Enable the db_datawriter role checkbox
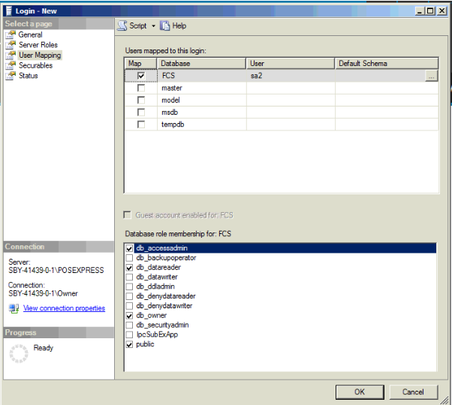Image resolution: width=452 pixels, height=405 pixels. pyautogui.click(x=130, y=277)
